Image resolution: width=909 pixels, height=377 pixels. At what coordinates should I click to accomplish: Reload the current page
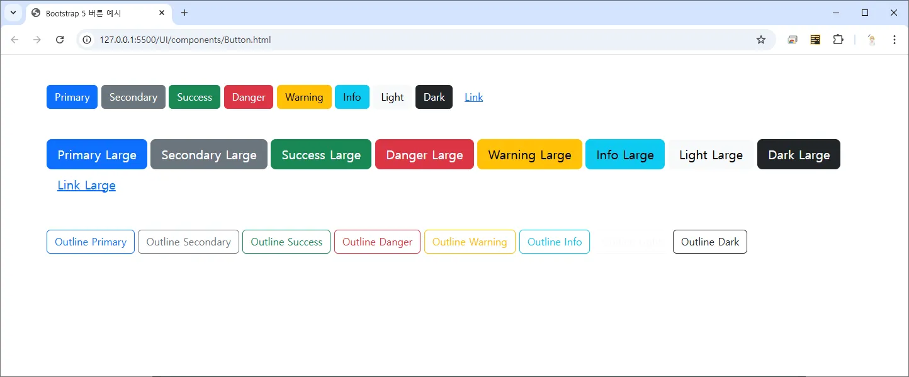(x=60, y=40)
